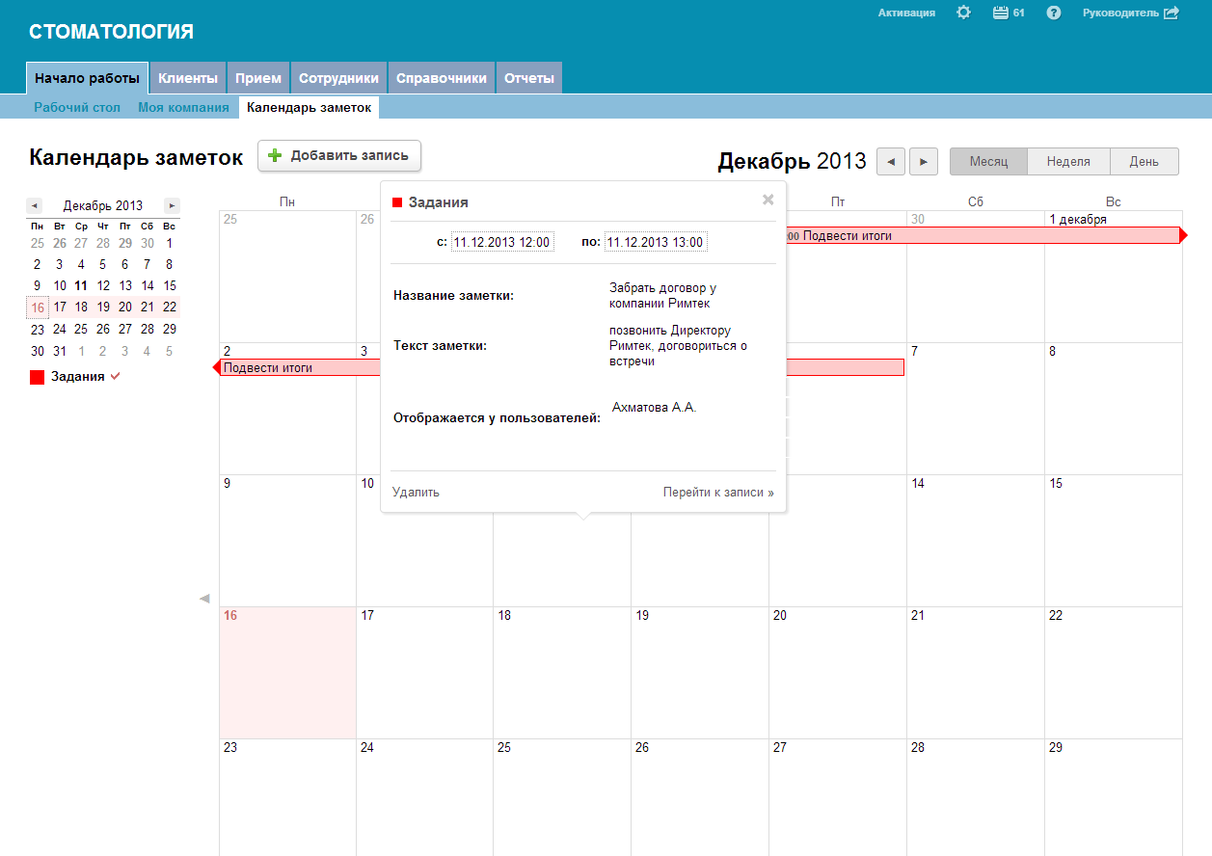The image size is (1212, 856).
Task: Click previous month arrow in mini calendar
Action: point(35,205)
